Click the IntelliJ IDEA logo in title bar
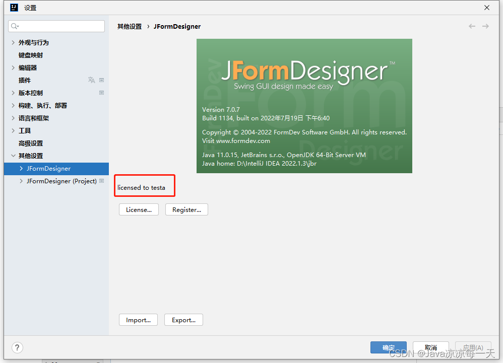Screen dimensions: 503x363 point(14,8)
